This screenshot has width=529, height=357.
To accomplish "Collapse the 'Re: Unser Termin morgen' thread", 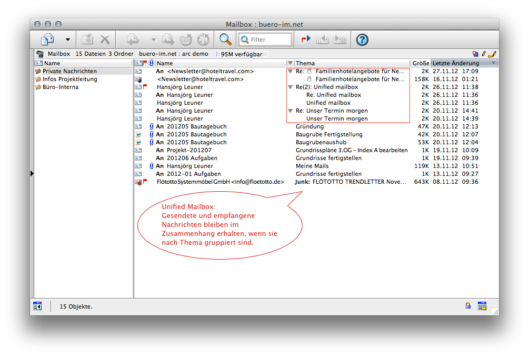I will click(290, 111).
